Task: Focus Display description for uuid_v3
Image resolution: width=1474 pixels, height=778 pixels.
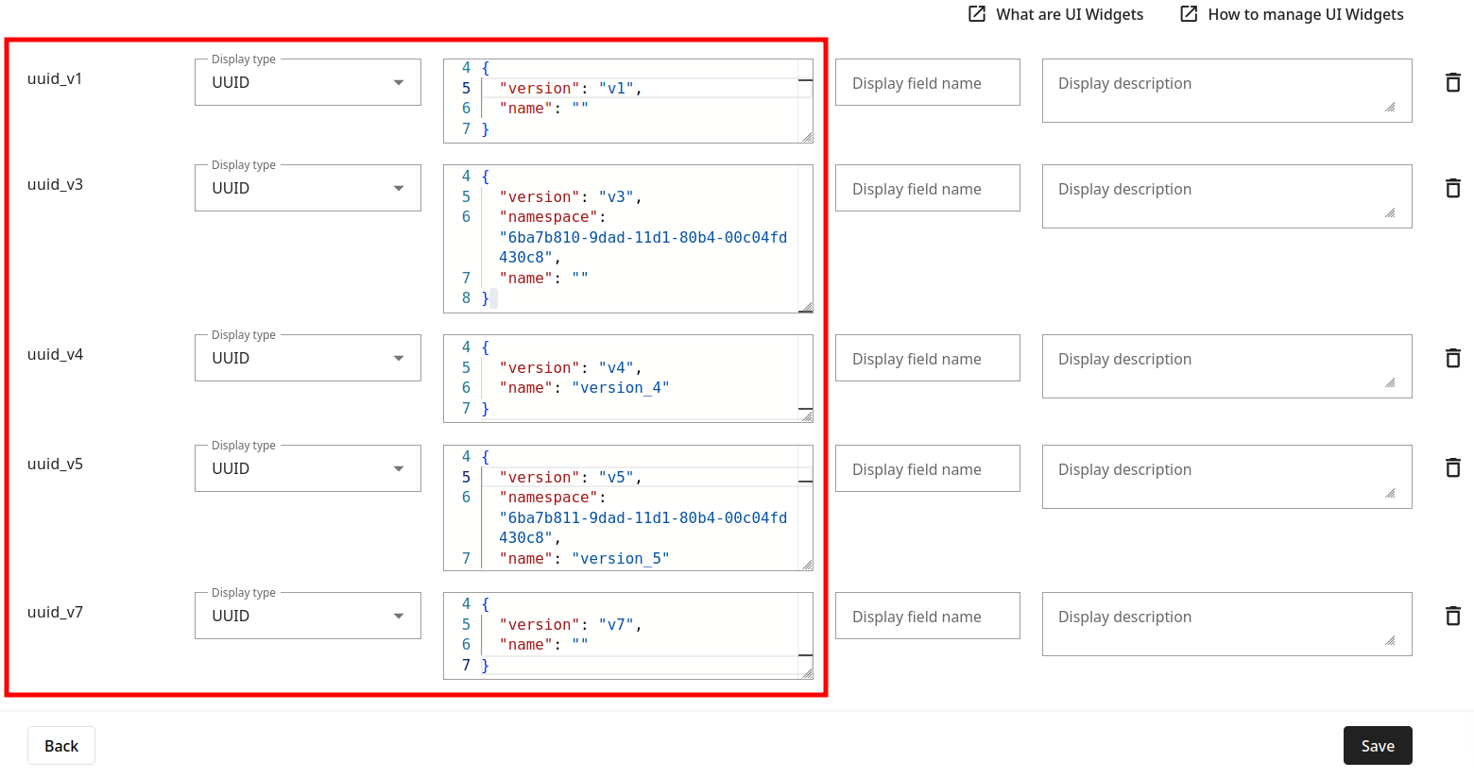Action: tap(1227, 196)
